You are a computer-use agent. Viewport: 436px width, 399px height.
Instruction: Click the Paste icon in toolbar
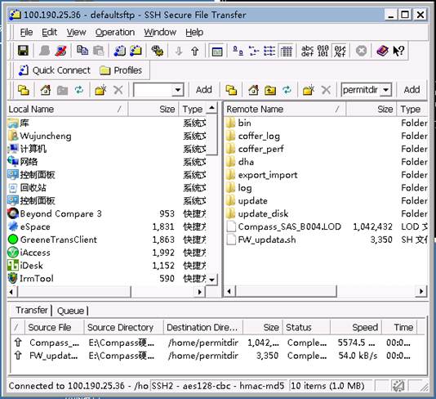tap(99, 51)
